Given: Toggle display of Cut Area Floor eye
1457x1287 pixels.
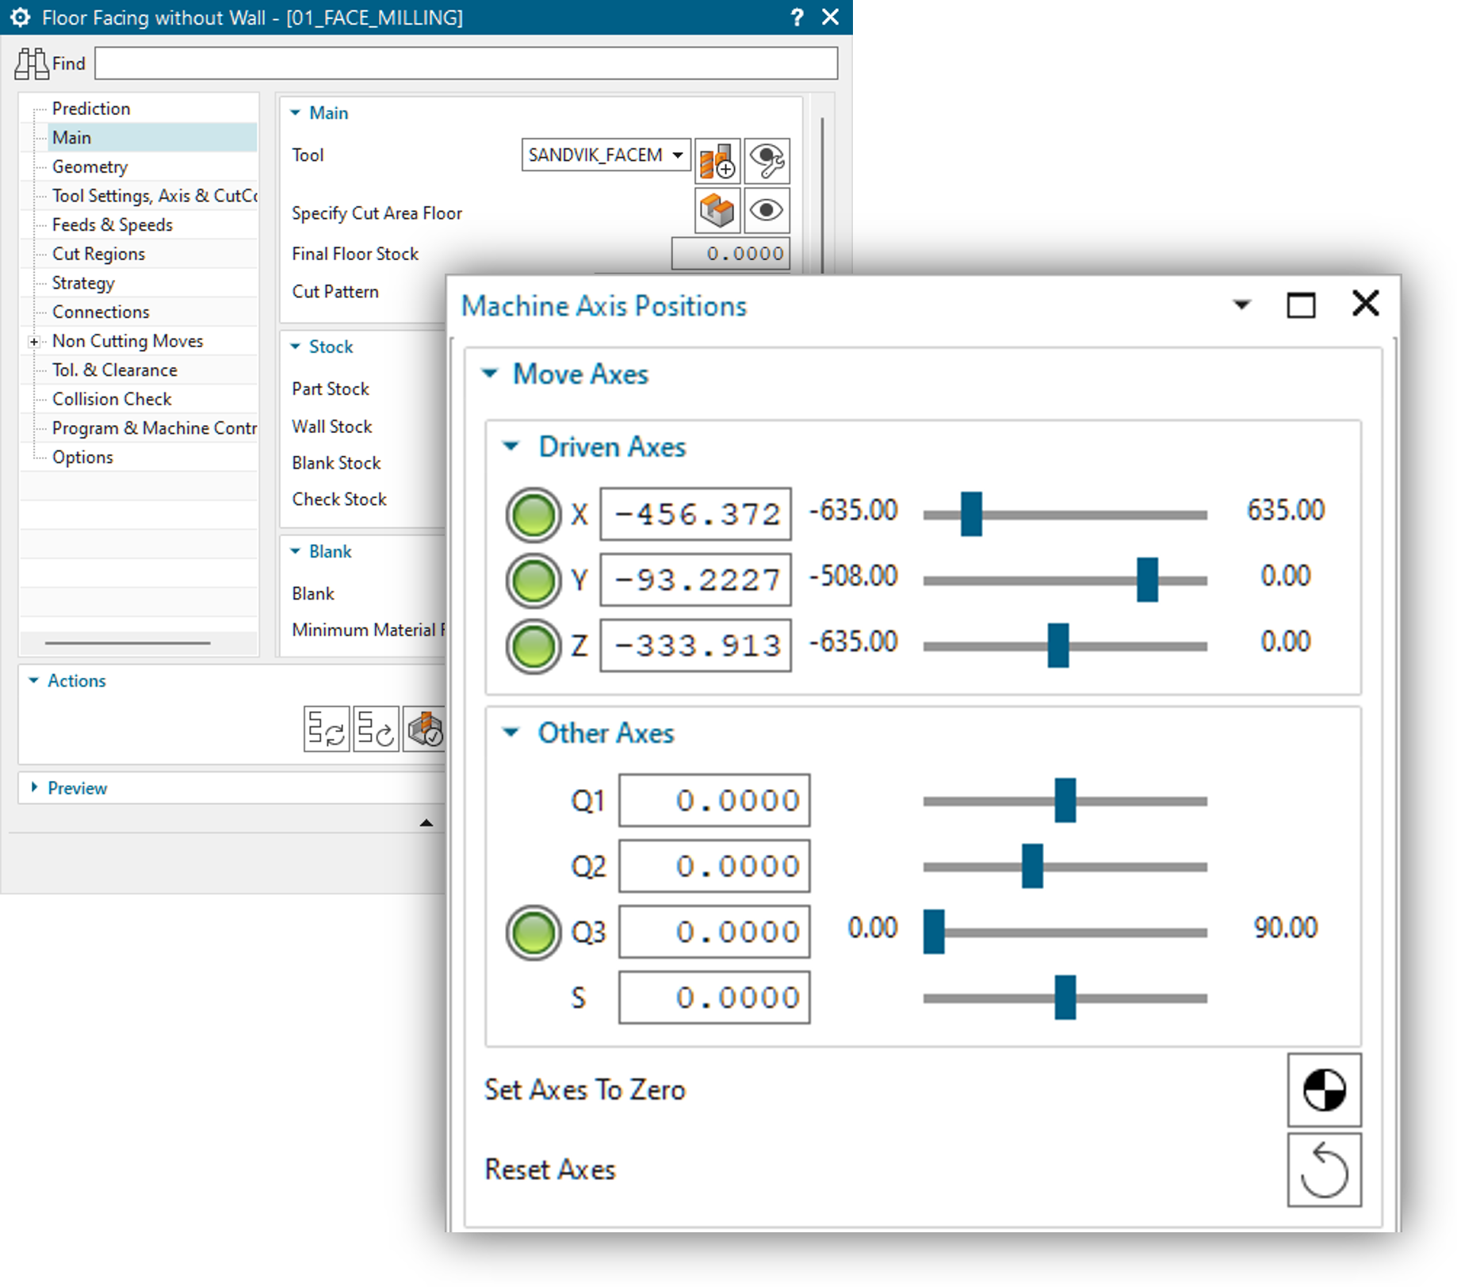Looking at the screenshot, I should pyautogui.click(x=767, y=211).
